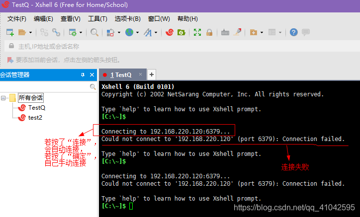Click the New session icon
Image resolution: width=360 pixels, height=217 pixels.
[10, 32]
